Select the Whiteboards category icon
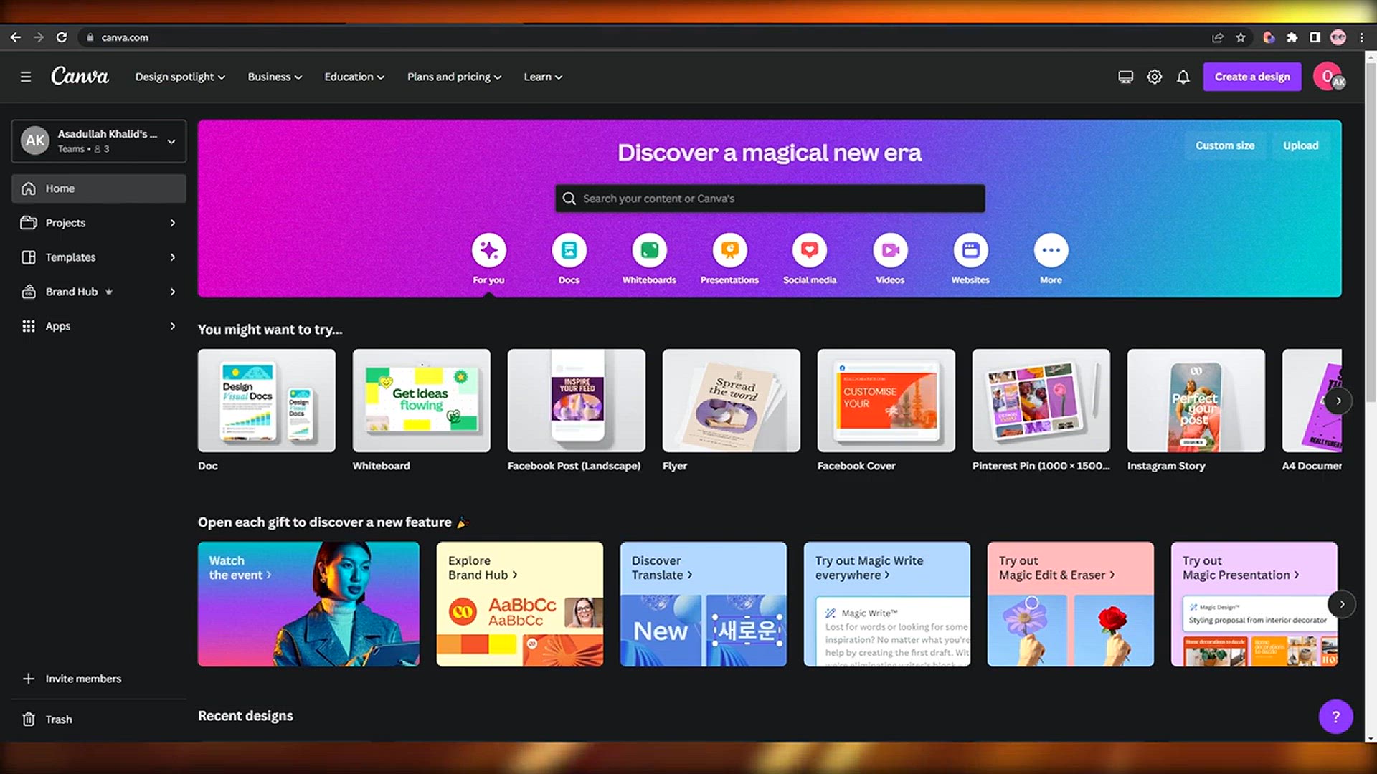This screenshot has height=774, width=1377. click(x=650, y=250)
